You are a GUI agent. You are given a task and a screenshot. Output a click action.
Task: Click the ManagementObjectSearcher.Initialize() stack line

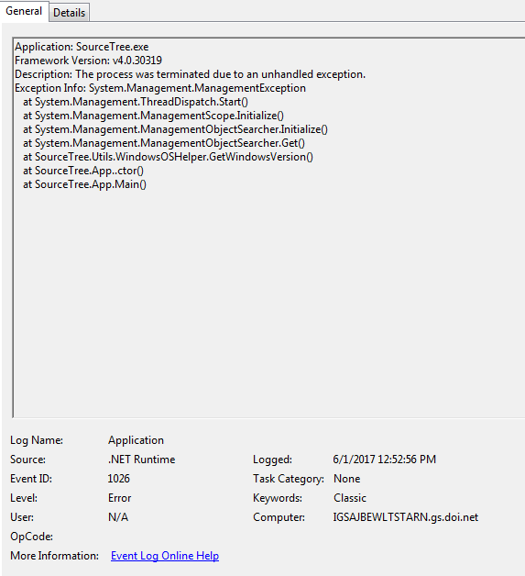pyautogui.click(x=175, y=129)
